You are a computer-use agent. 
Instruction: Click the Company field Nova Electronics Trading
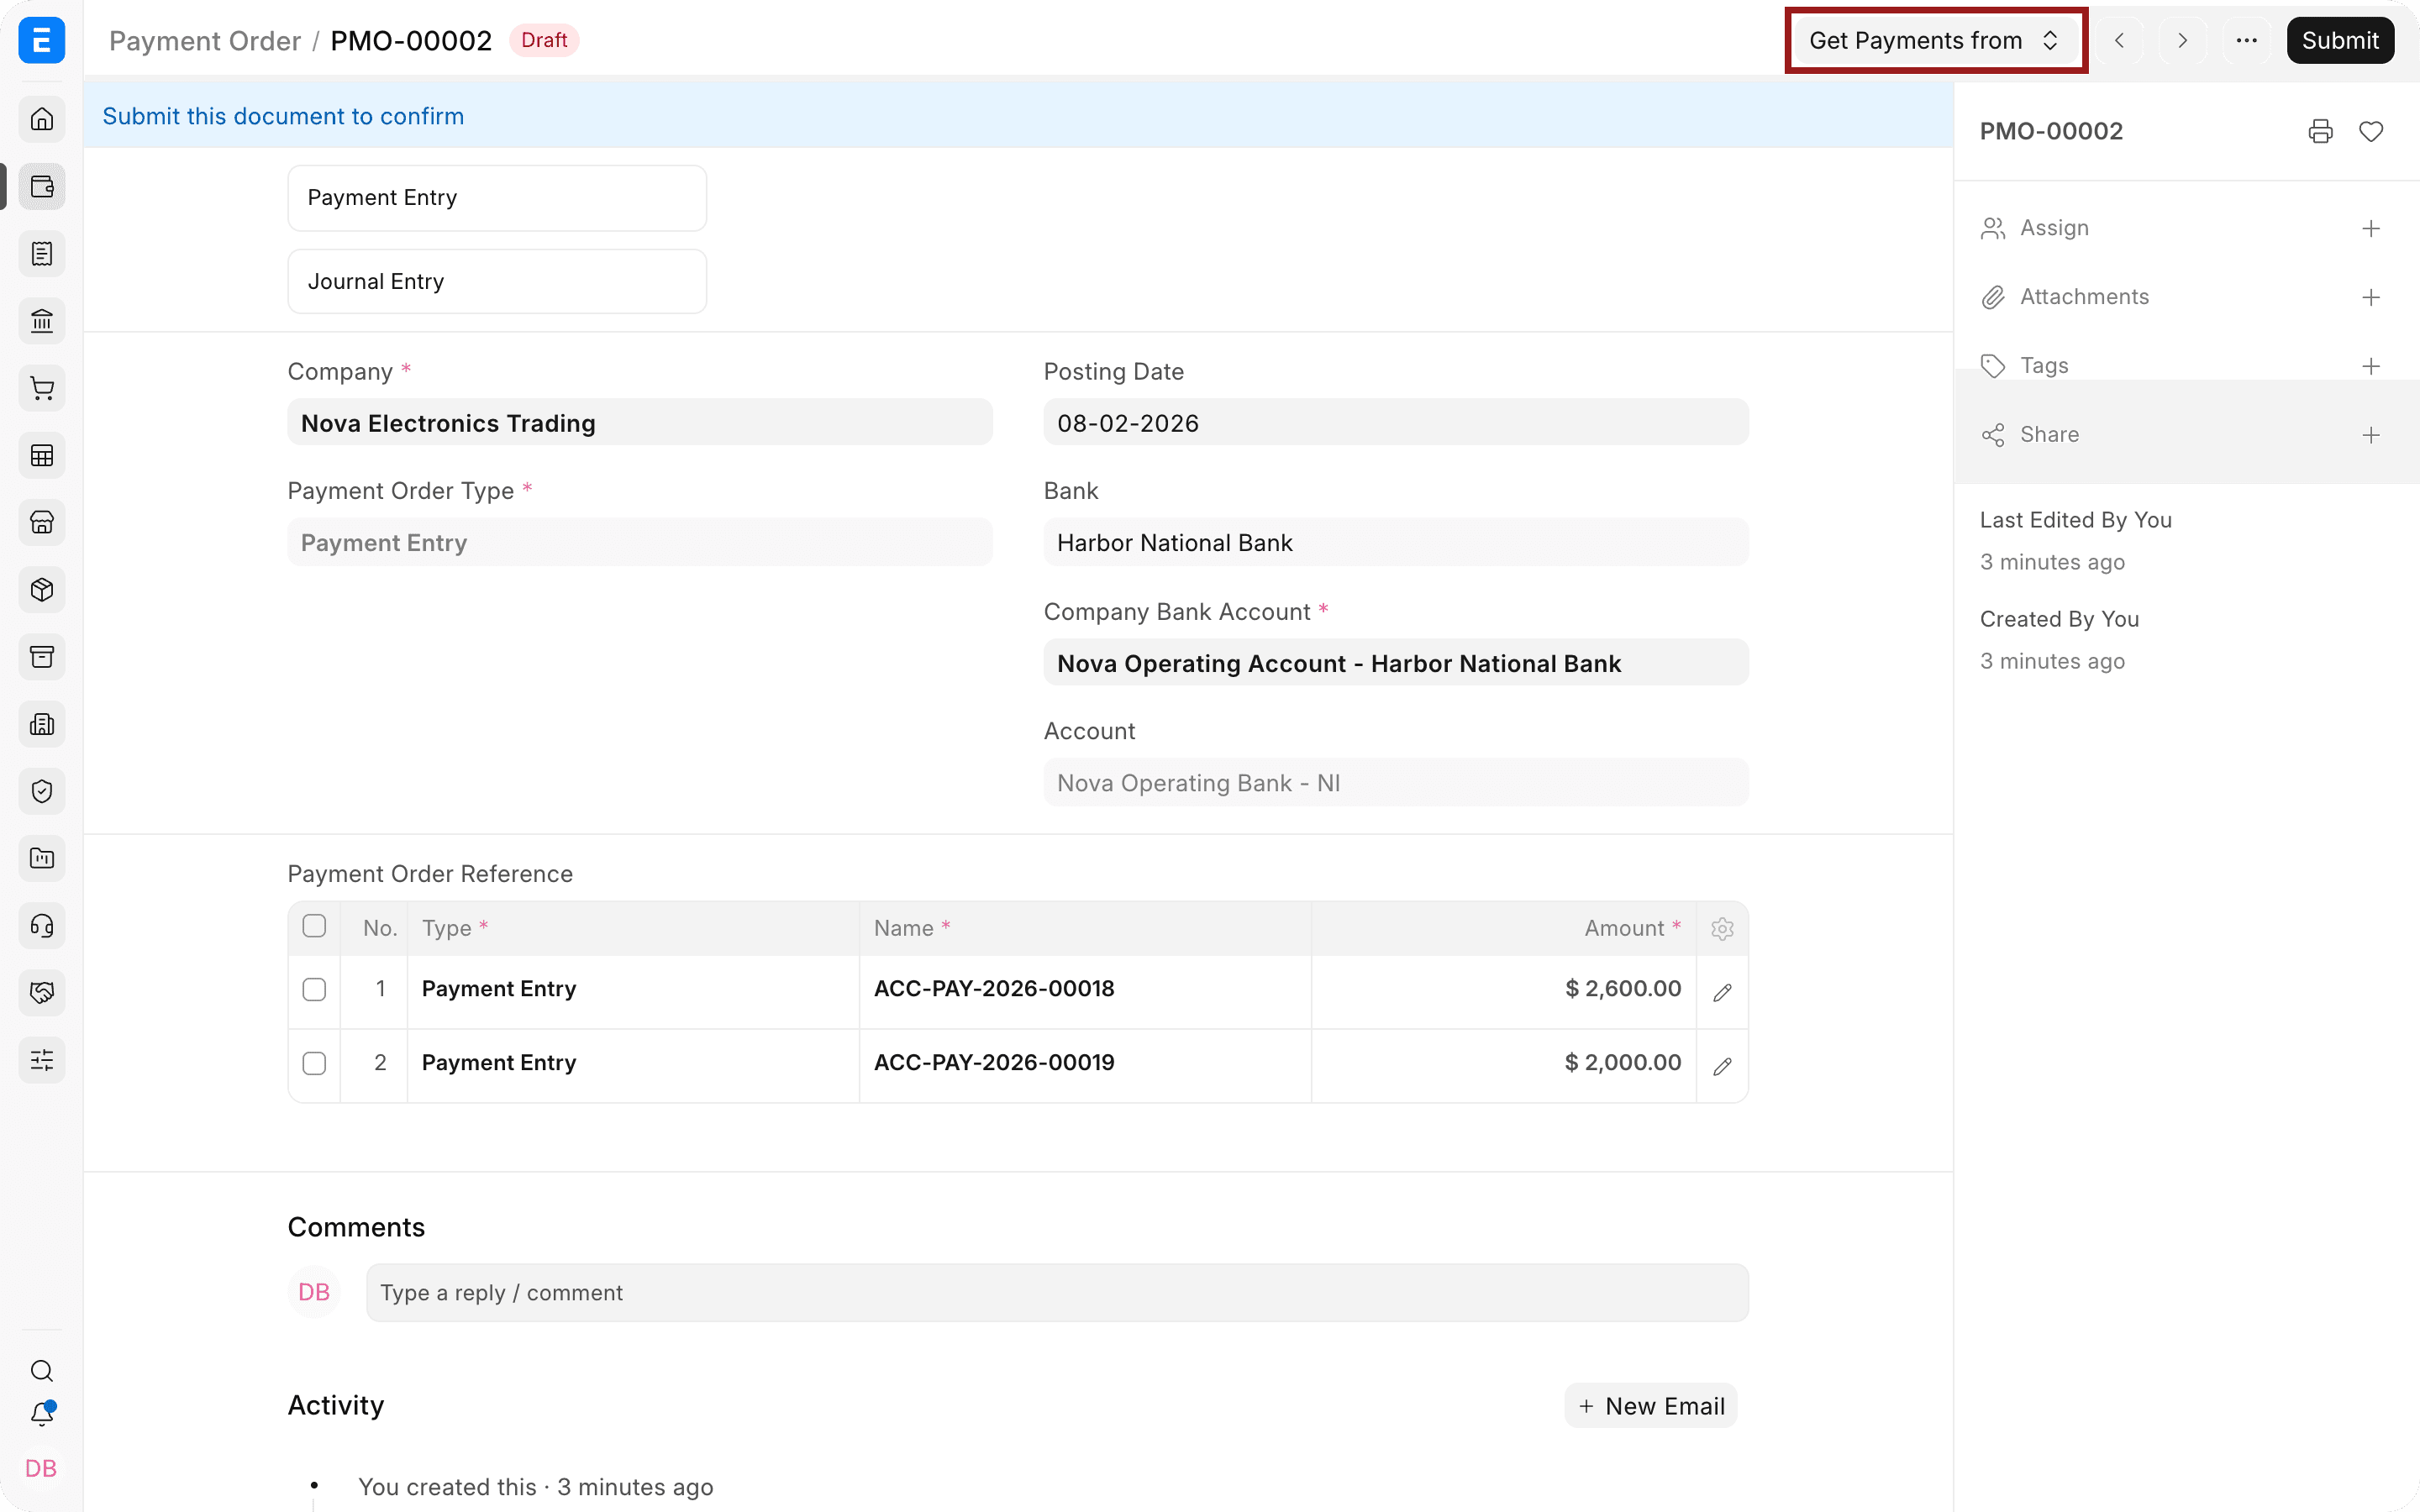point(640,423)
